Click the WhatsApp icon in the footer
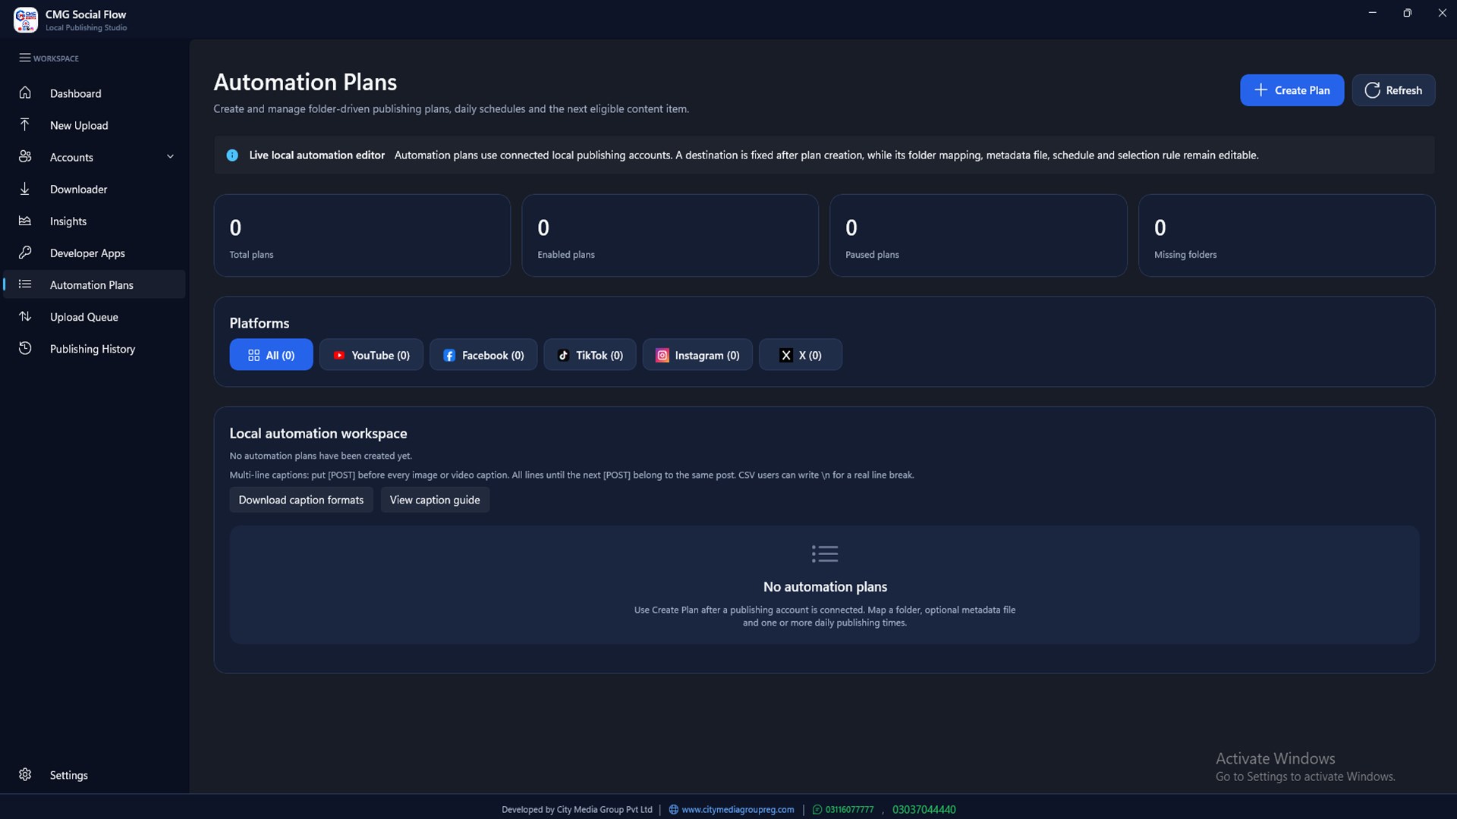This screenshot has height=819, width=1457. (x=817, y=809)
